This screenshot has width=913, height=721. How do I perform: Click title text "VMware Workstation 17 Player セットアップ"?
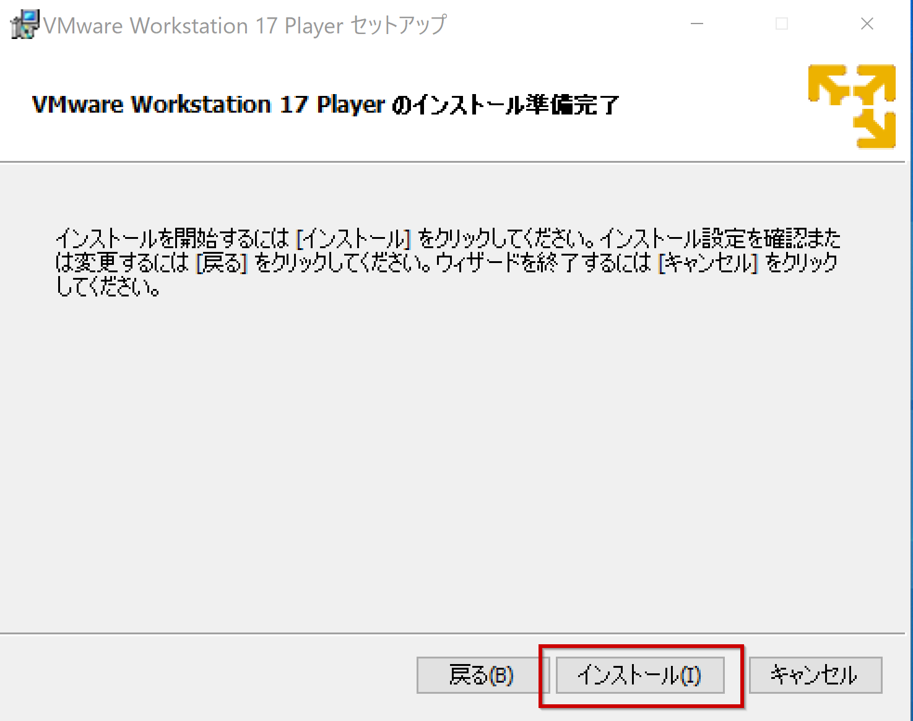244,25
